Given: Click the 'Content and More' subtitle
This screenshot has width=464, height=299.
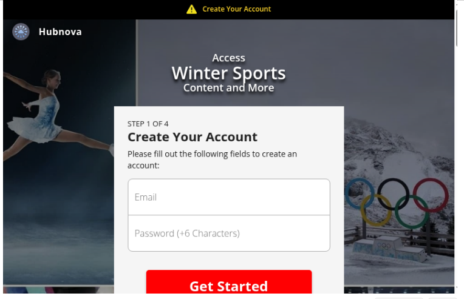Looking at the screenshot, I should 229,88.
